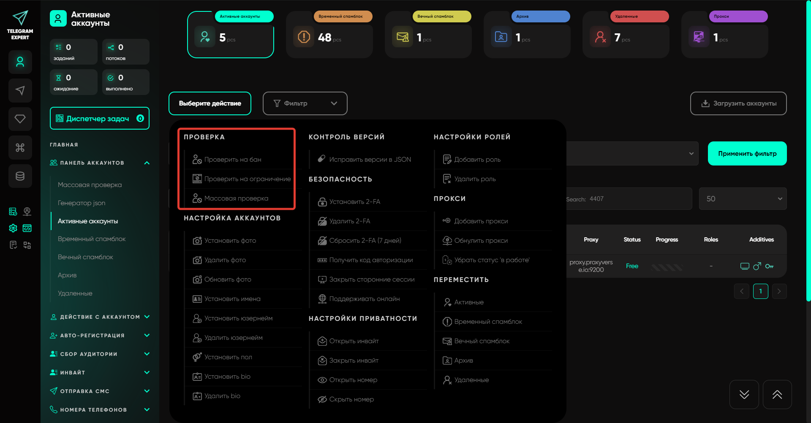Open the page size dropdown showing 50
811x423 pixels.
coord(742,199)
